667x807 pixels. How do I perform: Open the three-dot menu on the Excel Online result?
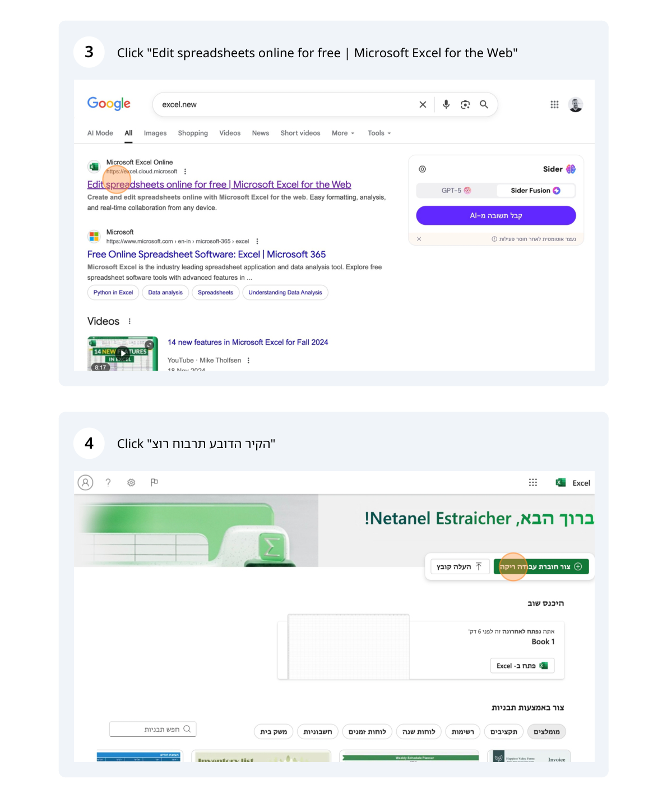185,172
